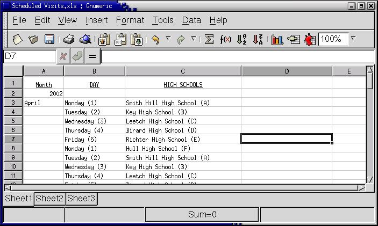Click the horizontal scrollbar right arrow
The width and height of the screenshot is (378, 226).
pyautogui.click(x=361, y=188)
